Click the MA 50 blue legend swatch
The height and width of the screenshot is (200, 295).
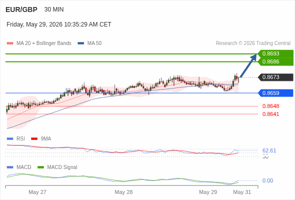(x=80, y=43)
